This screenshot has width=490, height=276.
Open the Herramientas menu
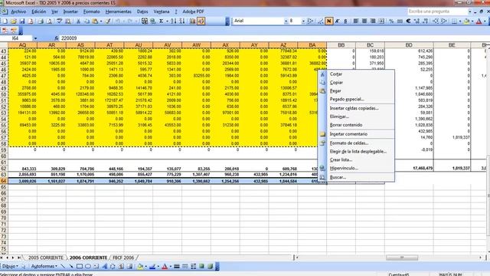tap(118, 11)
